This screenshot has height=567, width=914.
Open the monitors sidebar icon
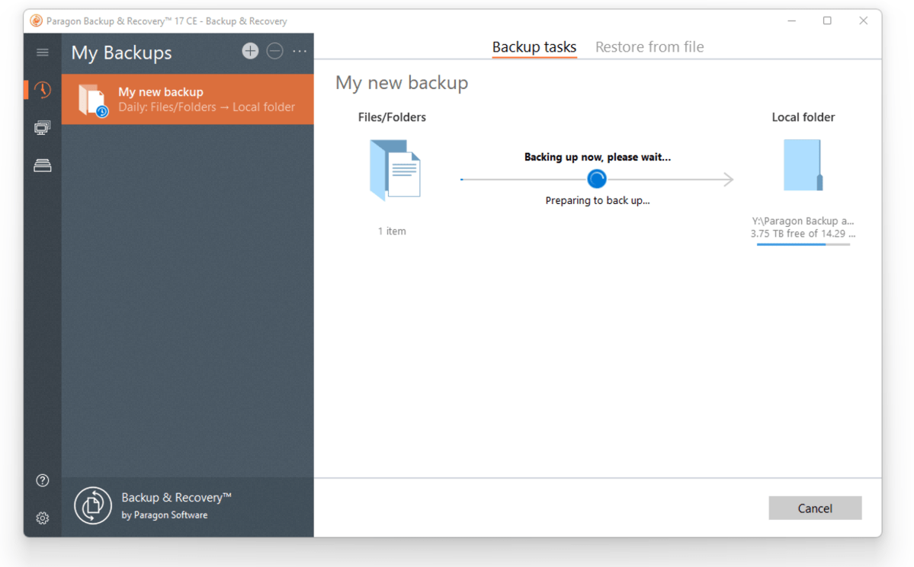pos(43,128)
